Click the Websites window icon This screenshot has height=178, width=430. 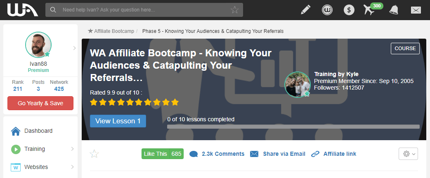(x=16, y=167)
